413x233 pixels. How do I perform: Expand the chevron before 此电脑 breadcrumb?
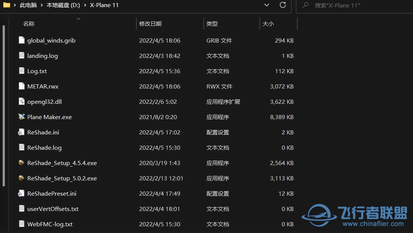(x=15, y=5)
